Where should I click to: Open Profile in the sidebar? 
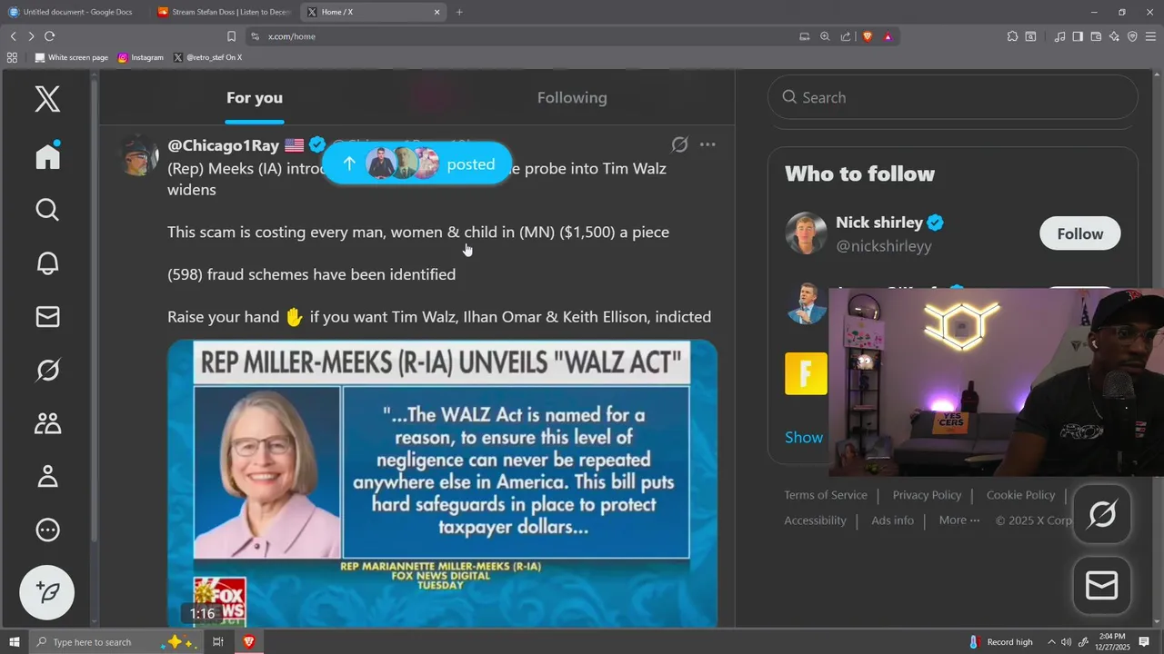pyautogui.click(x=47, y=476)
